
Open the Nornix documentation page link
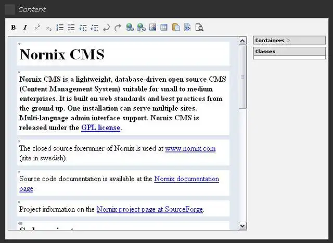[186, 179]
